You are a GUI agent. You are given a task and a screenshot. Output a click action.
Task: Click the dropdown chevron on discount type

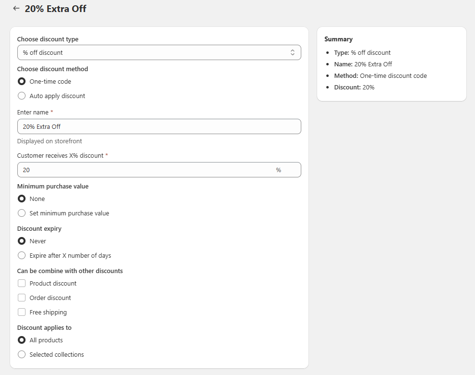tap(292, 52)
